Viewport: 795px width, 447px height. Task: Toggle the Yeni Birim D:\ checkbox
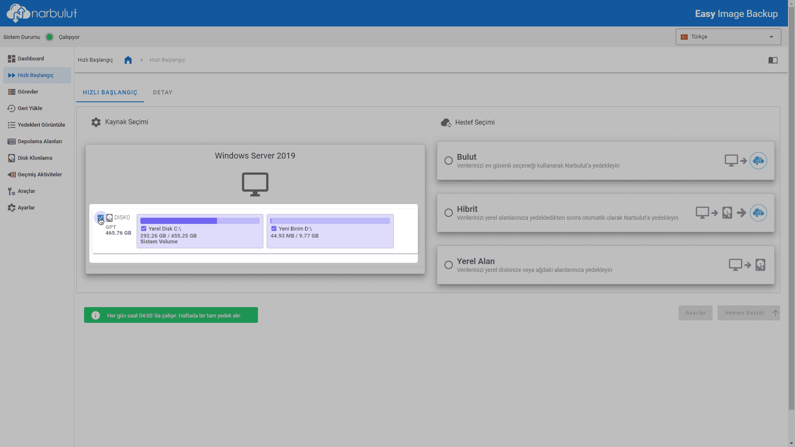274,228
